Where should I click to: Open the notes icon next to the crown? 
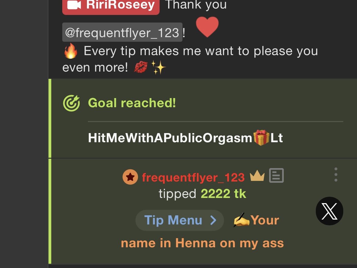coord(276,175)
